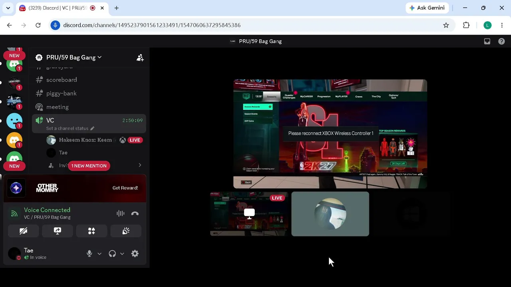Toggle screen share button
The image size is (511, 287).
click(x=57, y=231)
